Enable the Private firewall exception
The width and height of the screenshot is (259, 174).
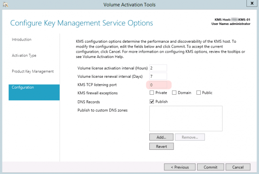tap(152, 93)
